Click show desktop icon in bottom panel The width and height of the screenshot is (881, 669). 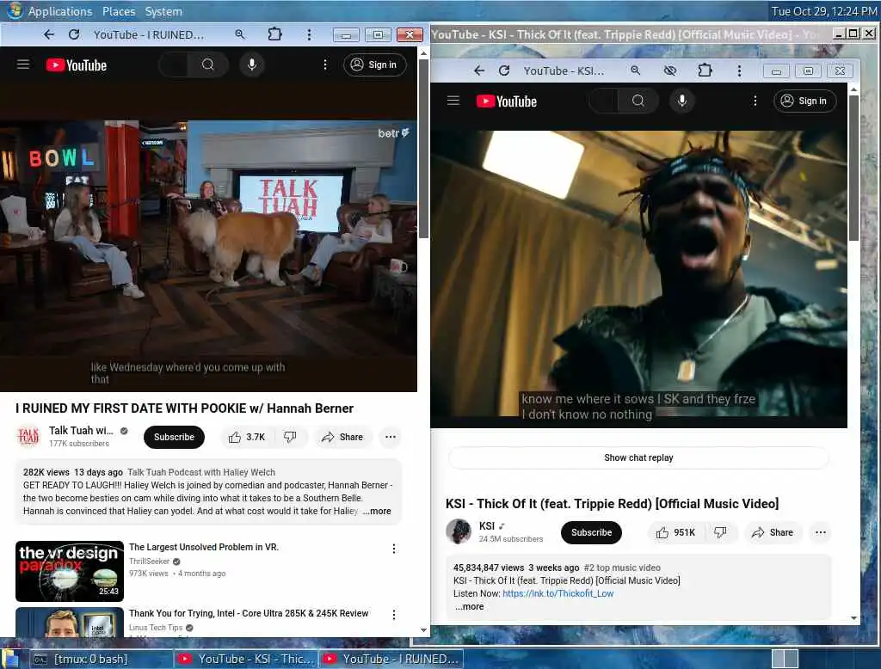tap(9, 659)
